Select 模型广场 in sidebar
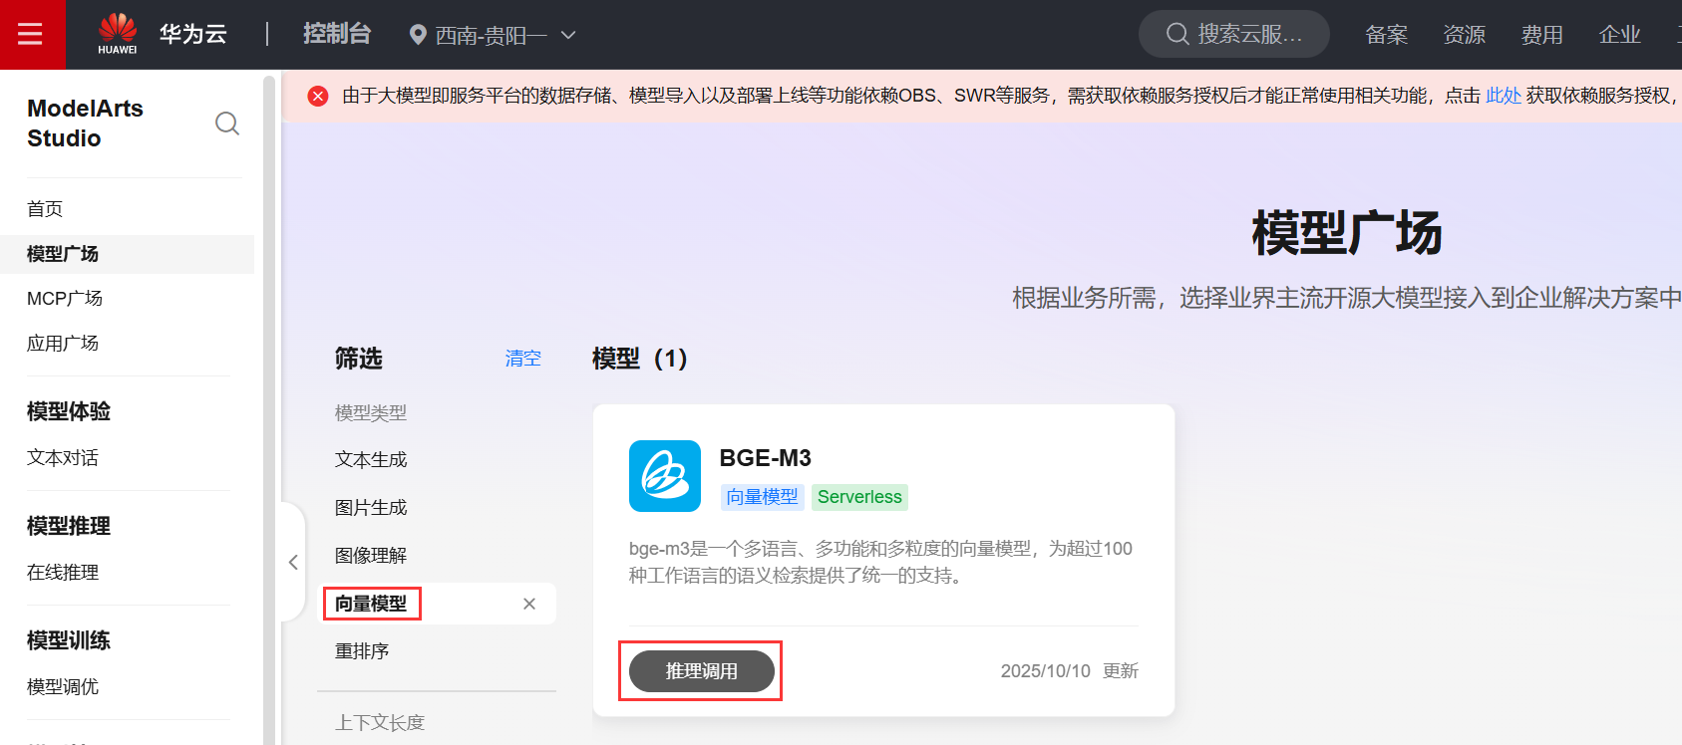The width and height of the screenshot is (1682, 745). 128,254
